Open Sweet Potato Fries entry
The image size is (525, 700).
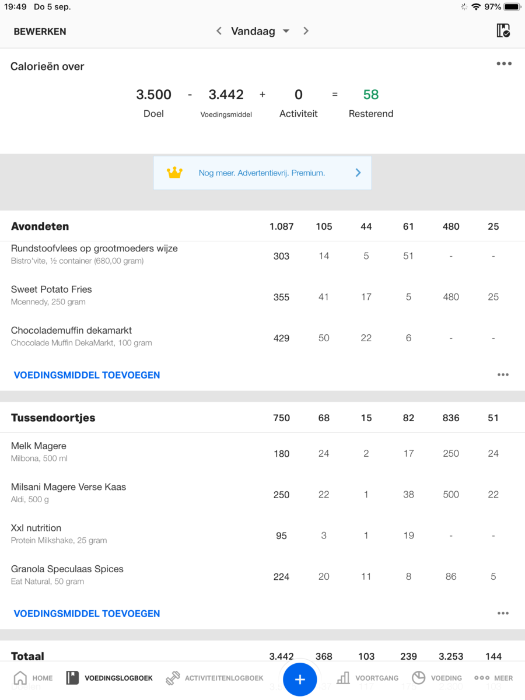(x=51, y=295)
